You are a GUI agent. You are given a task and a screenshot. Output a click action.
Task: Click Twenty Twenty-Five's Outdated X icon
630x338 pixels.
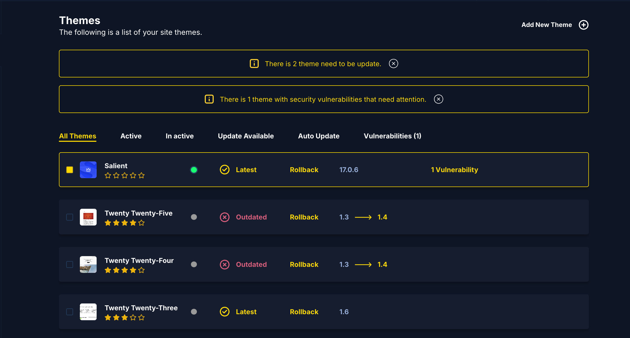(224, 217)
